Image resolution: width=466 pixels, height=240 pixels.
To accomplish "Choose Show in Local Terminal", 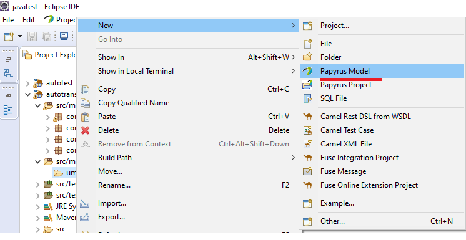I will click(x=188, y=71).
